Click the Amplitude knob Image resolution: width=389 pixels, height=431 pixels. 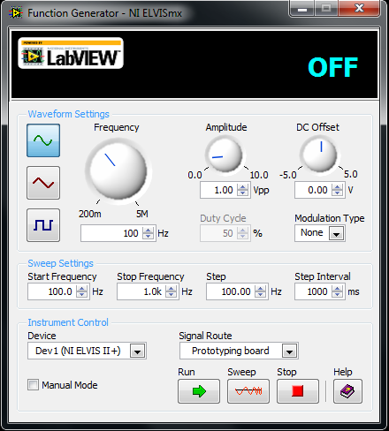coord(225,155)
